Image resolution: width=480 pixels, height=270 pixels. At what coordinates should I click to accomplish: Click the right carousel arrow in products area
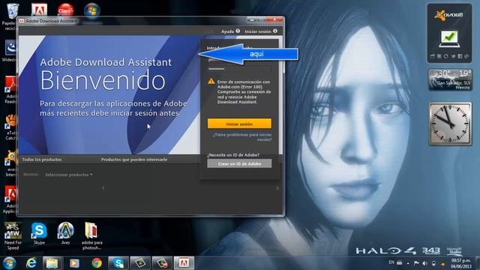point(277,188)
